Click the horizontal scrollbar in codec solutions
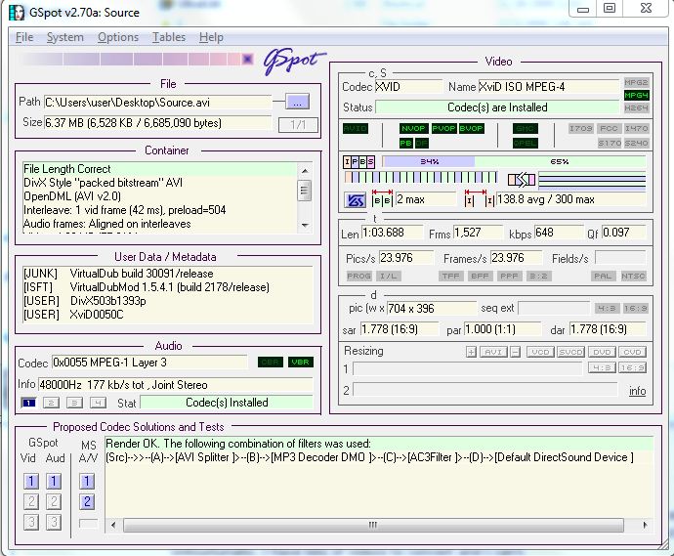The height and width of the screenshot is (556, 674). [x=373, y=525]
